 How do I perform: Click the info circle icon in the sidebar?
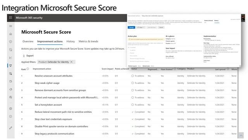(x=10, y=117)
